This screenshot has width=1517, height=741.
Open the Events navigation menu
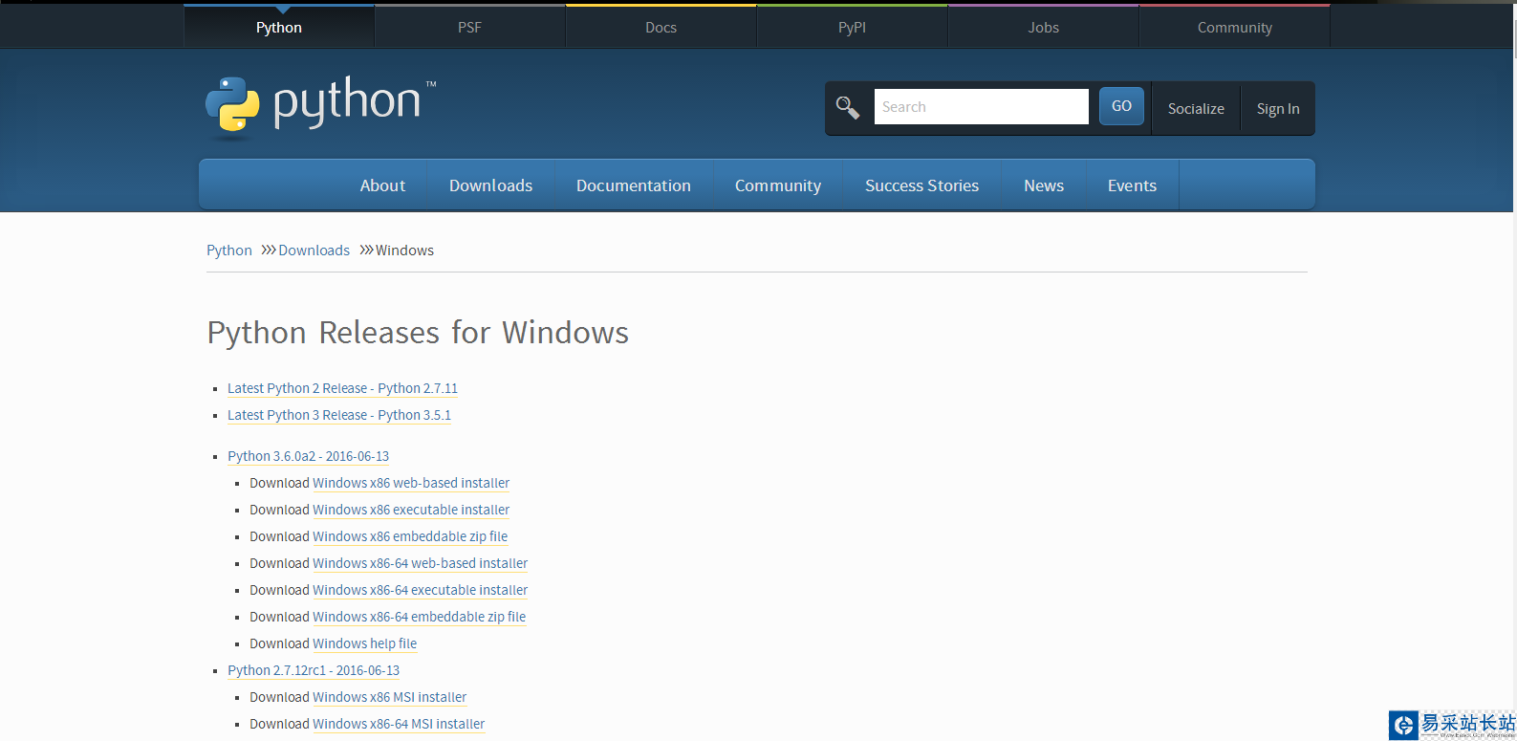click(x=1132, y=185)
